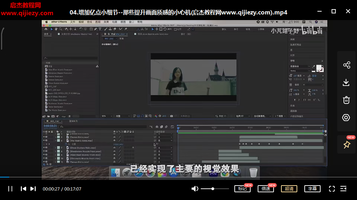This screenshot has height=200, width=357.
Task: Open the 合成 (Composition) menu
Action: pos(89,22)
